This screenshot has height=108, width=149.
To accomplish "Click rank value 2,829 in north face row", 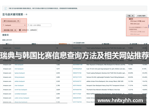I will (x=58, y=90).
